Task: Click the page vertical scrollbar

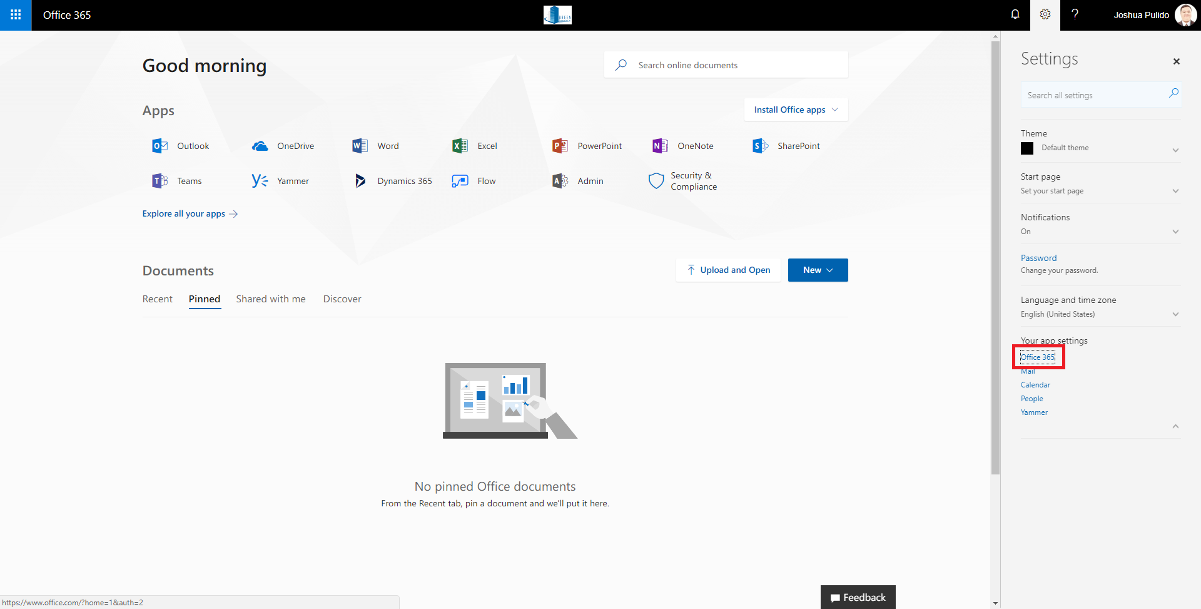Action: pos(995,257)
